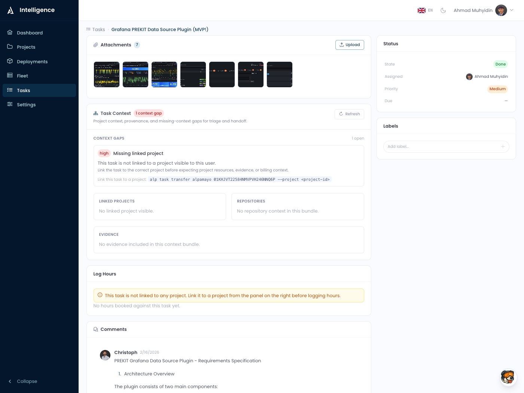Click the UK flag language icon

pos(421,10)
